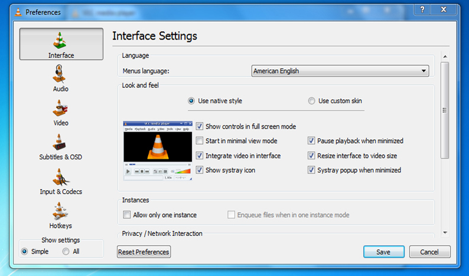The height and width of the screenshot is (276, 469).
Task: Select the Input & Codecs icon
Action: pos(61,177)
